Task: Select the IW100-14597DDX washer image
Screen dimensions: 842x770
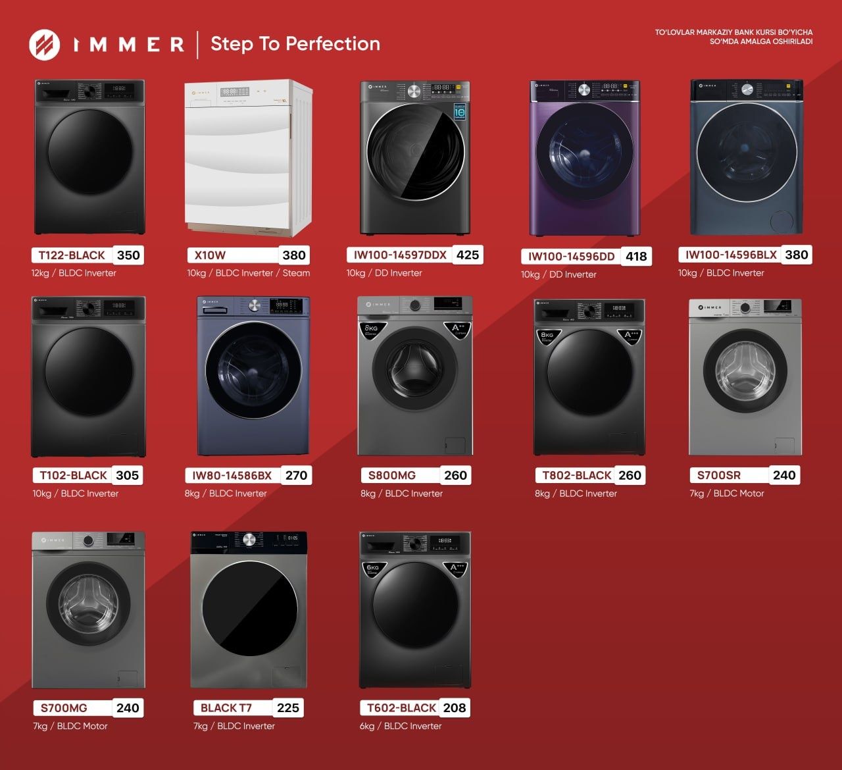Action: click(415, 158)
